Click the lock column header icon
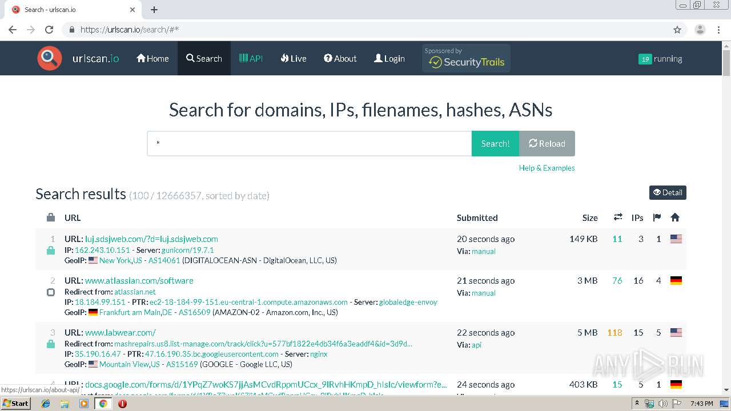The image size is (731, 411). coord(51,217)
